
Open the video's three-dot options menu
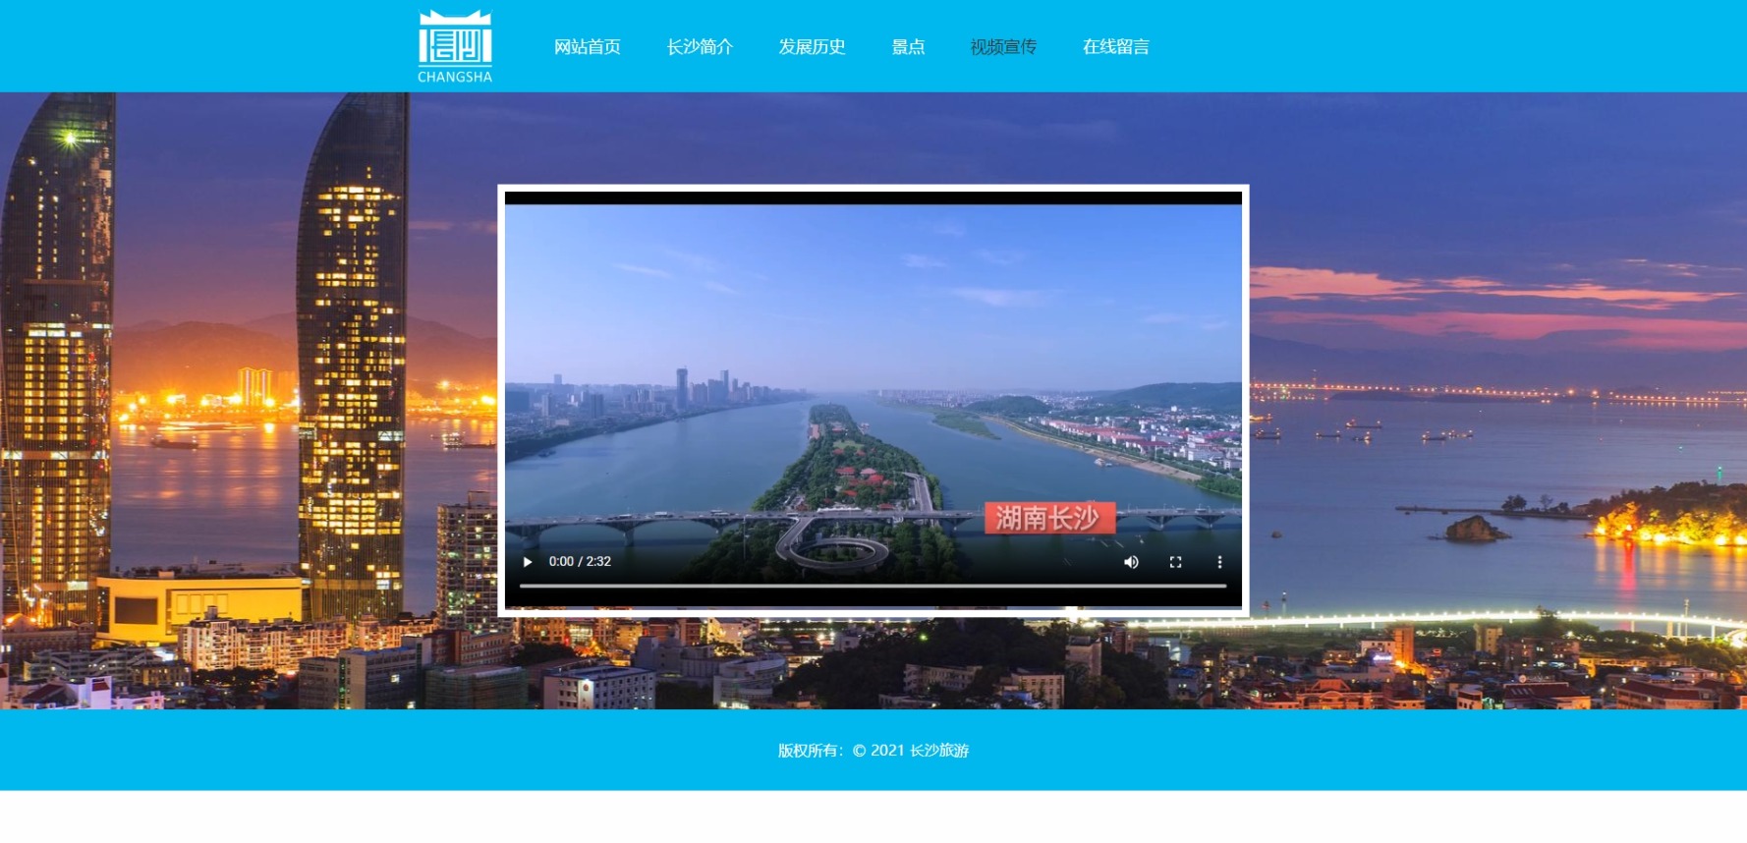[x=1219, y=562]
